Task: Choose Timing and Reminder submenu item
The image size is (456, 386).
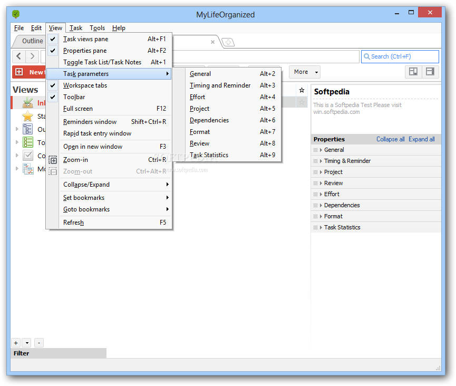Action: [227, 85]
